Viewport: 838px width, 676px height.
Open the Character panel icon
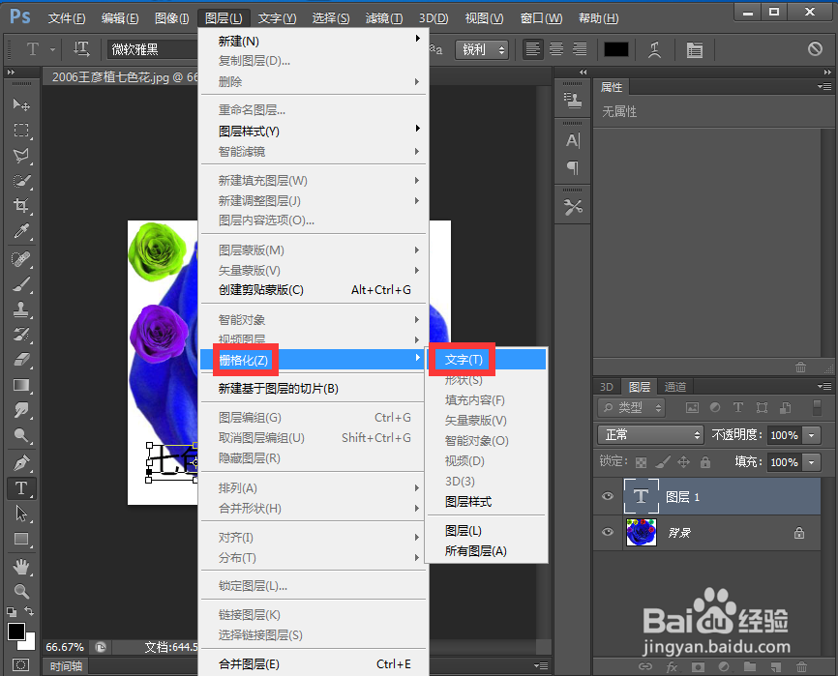point(572,140)
